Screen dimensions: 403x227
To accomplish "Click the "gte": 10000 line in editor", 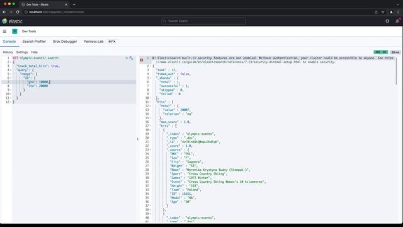I will point(38,82).
